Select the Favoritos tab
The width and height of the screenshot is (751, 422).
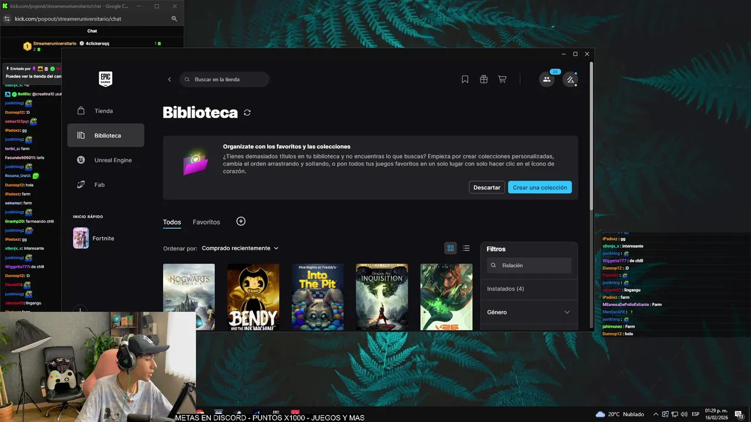(x=207, y=222)
